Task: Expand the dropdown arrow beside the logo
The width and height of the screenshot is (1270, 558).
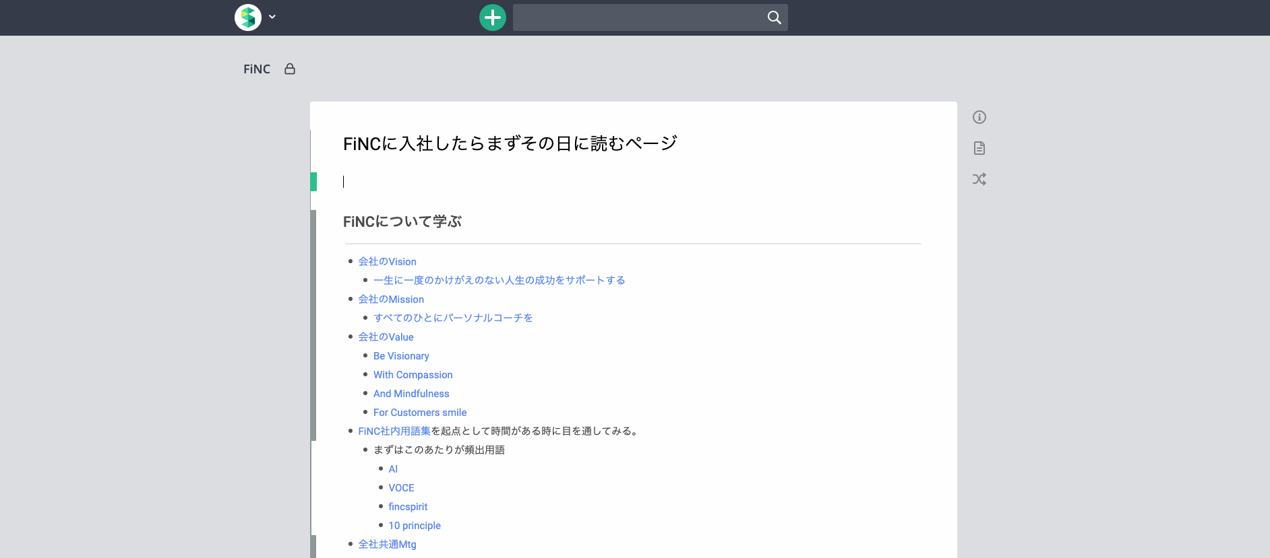Action: [272, 17]
